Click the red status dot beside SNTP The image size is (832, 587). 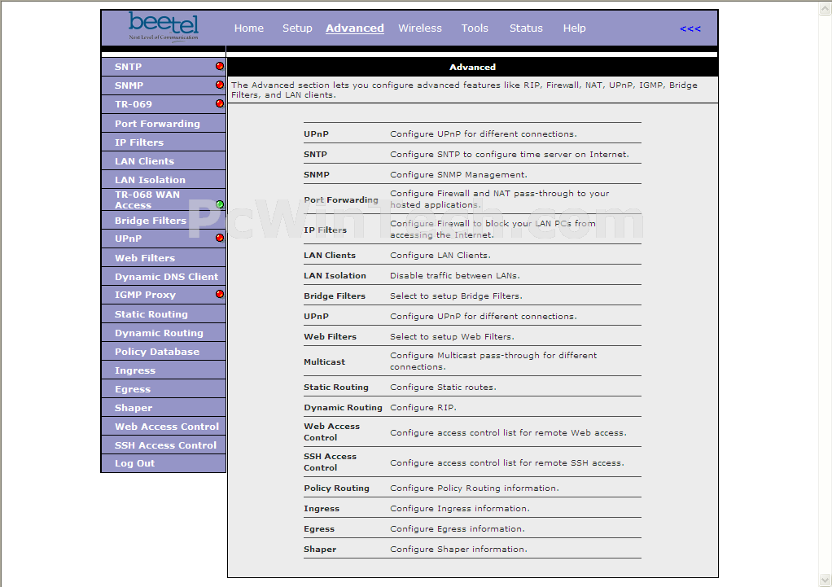[220, 66]
